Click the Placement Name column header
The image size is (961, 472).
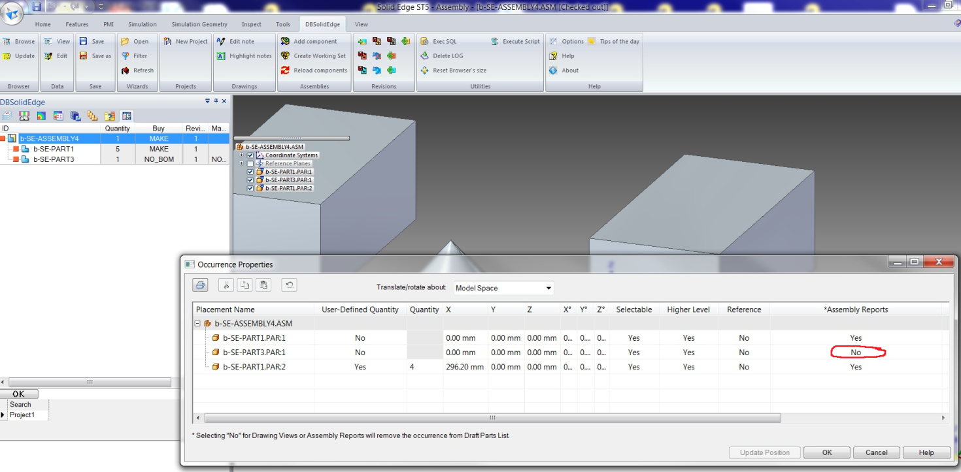click(254, 309)
